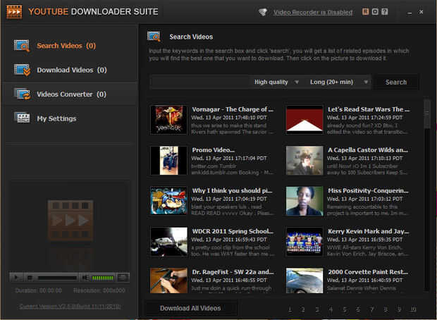Select the Dr. RageFist - SW 22a thumbnail
437x320 pixels.
click(x=168, y=281)
